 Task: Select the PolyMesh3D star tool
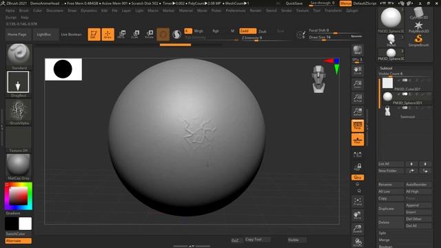418,27
